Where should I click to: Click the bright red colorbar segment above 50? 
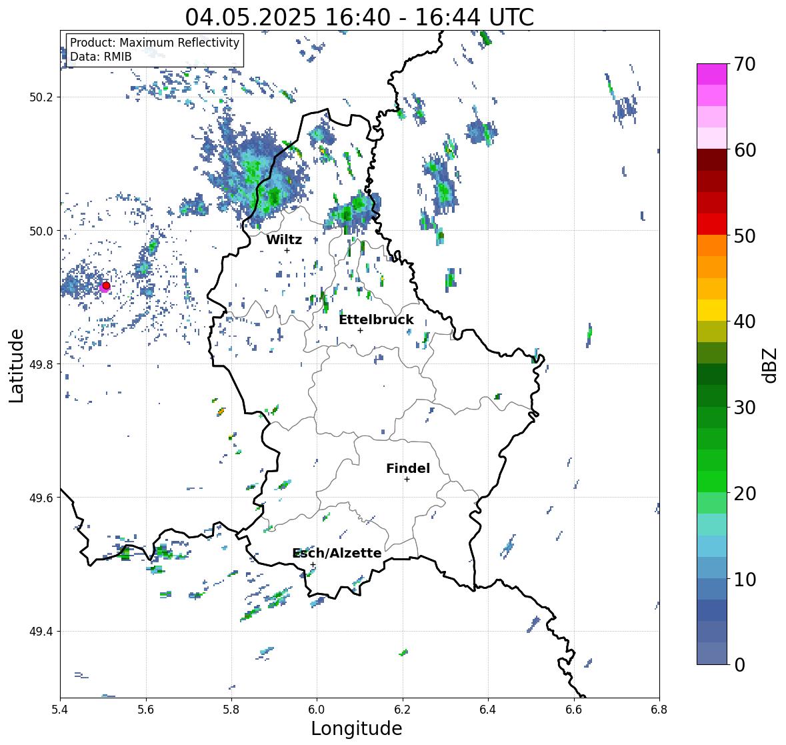[712, 224]
